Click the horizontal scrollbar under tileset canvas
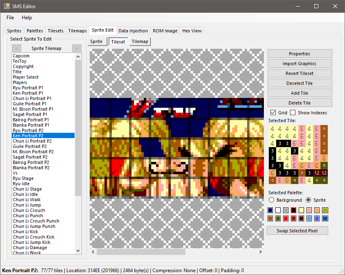The height and width of the screenshot is (275, 345). click(141, 252)
